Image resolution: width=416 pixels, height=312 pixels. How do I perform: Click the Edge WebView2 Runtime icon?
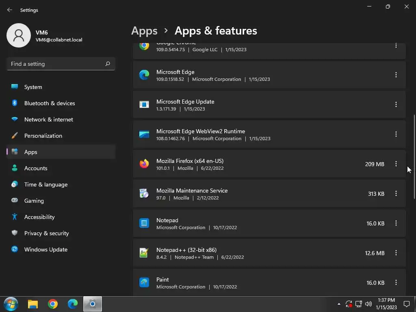click(144, 134)
